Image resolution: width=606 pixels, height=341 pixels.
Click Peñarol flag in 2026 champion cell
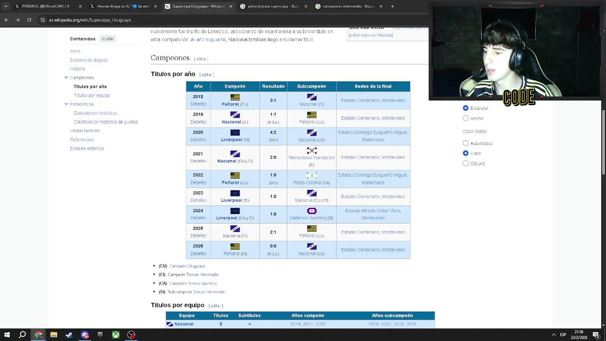pyautogui.click(x=235, y=246)
